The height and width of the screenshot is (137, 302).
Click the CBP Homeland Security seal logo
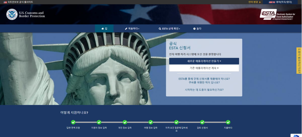12,14
